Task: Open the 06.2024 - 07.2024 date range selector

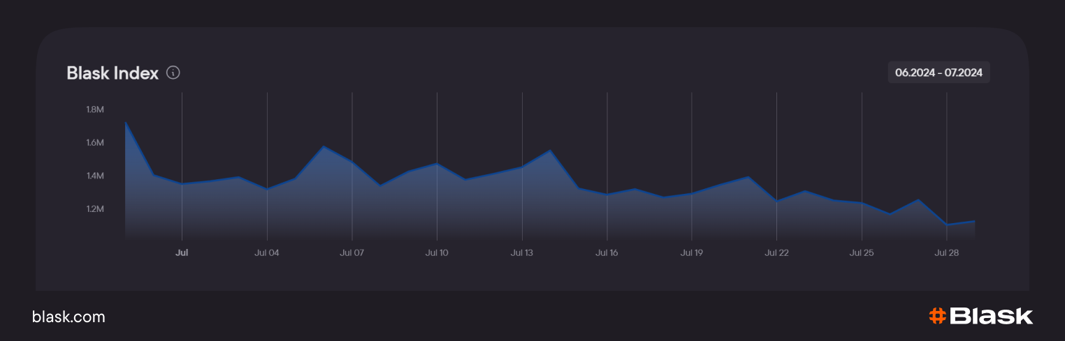Action: tap(939, 73)
